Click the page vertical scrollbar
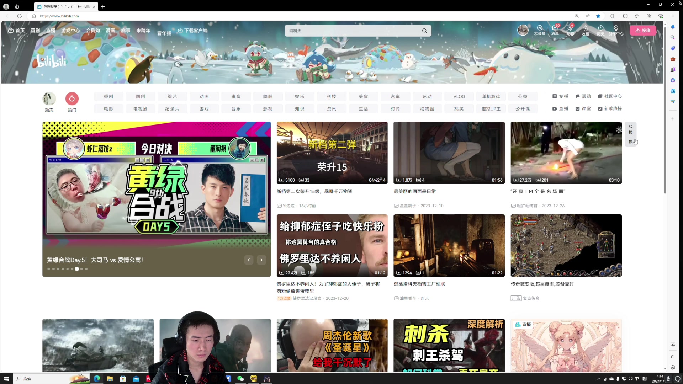This screenshot has width=683, height=384. pos(665,110)
